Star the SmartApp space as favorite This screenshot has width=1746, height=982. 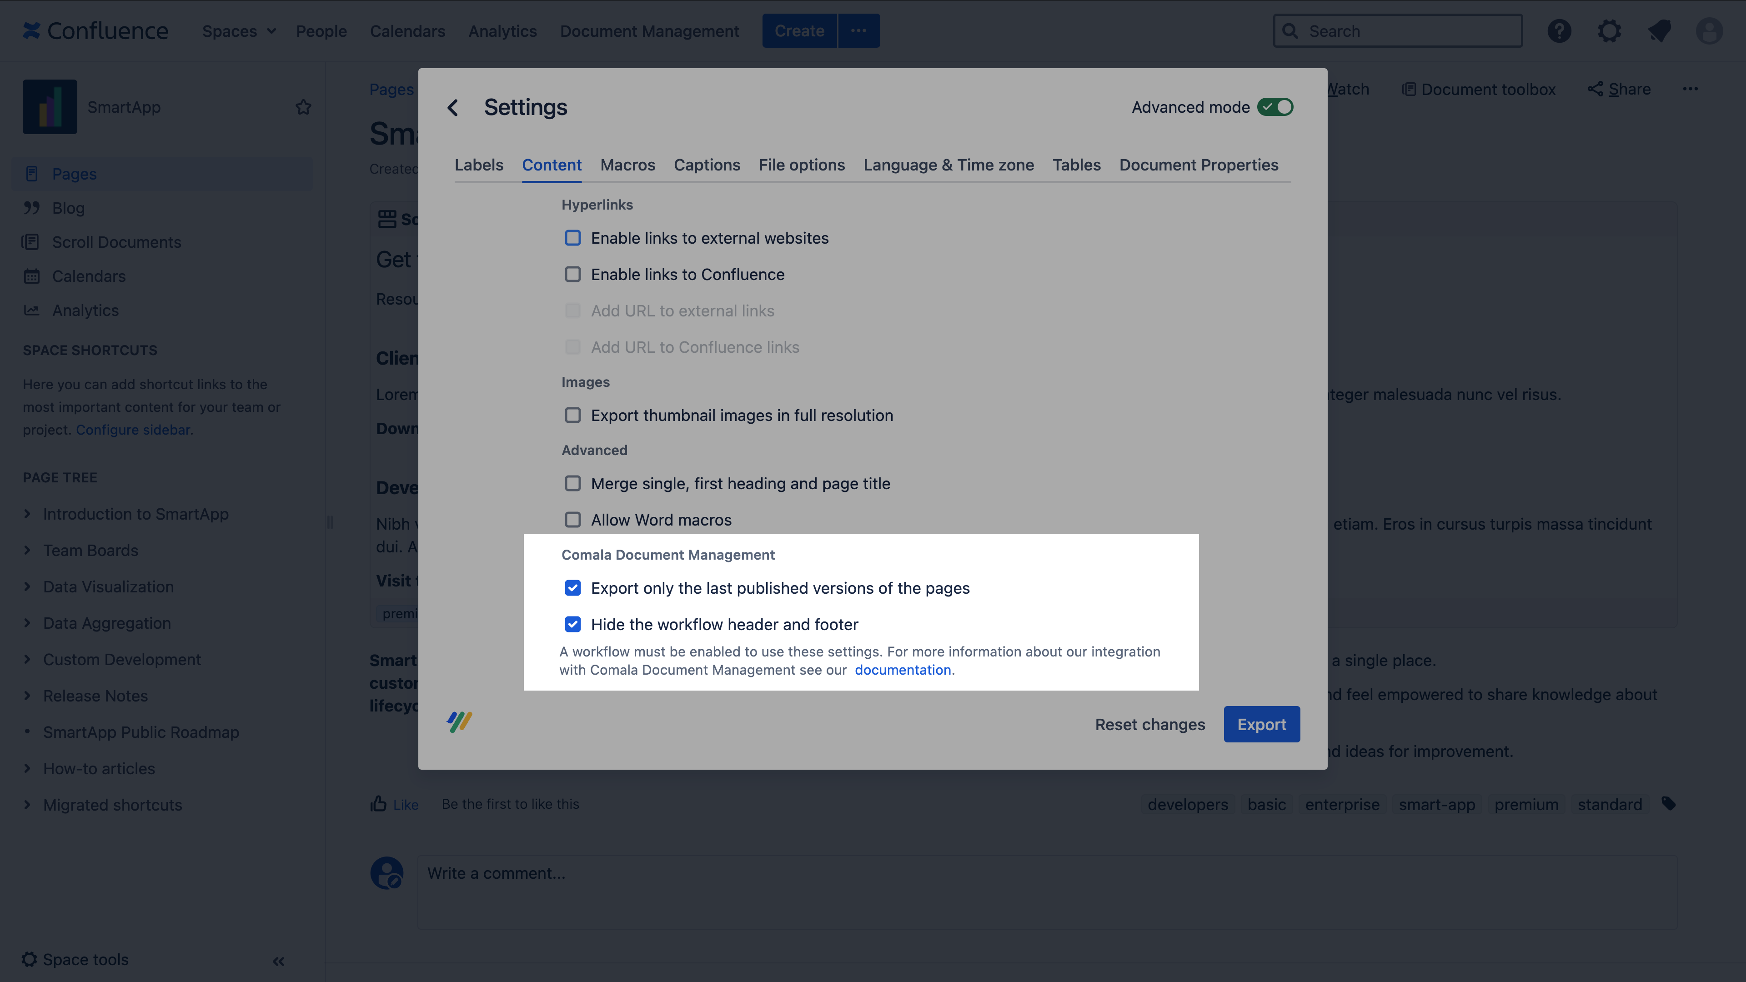(x=303, y=107)
